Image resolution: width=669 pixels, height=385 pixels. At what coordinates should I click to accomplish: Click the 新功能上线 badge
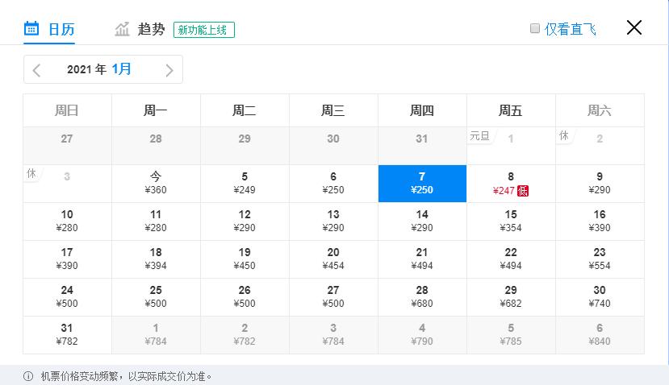(x=204, y=30)
